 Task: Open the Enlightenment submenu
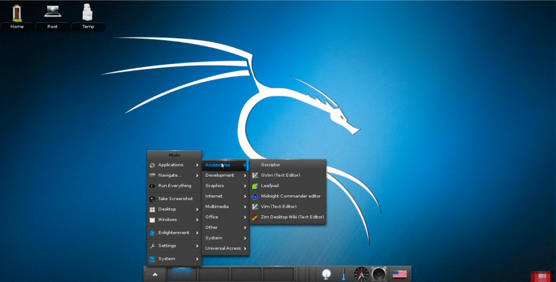click(x=174, y=233)
